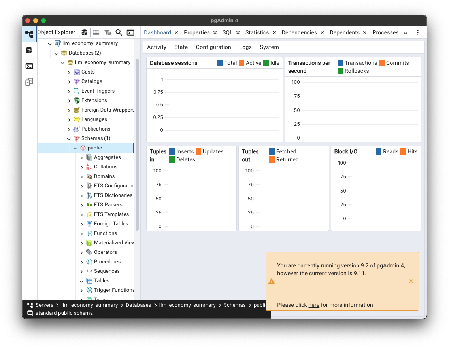The height and width of the screenshot is (348, 449).
Task: Toggle the Hits legend swatch in Block I/O
Action: click(x=403, y=151)
